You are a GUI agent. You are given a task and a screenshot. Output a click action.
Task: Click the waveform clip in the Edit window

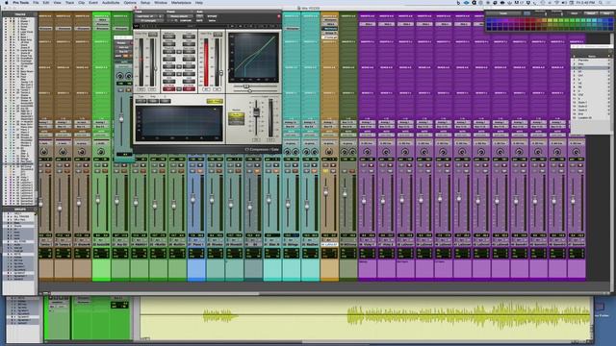pos(366,317)
